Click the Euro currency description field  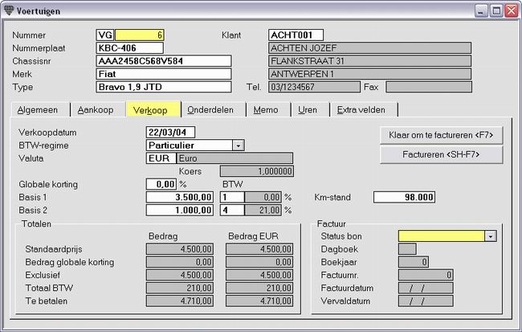point(234,158)
